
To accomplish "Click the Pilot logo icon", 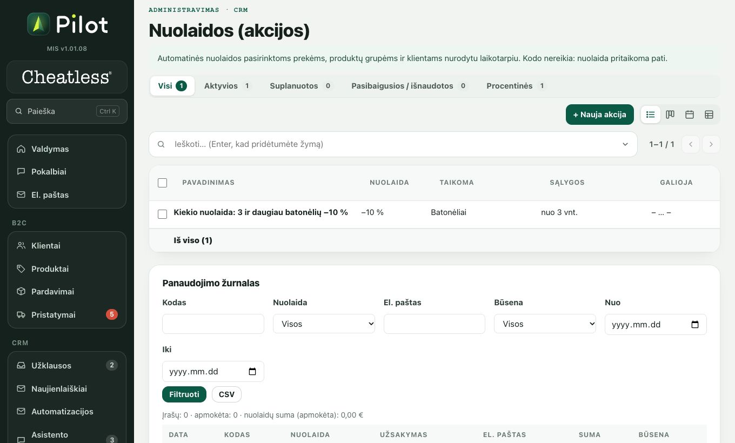I will (38, 24).
